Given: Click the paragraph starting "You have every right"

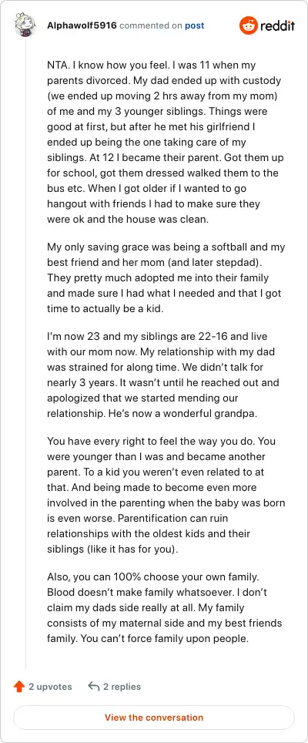Looking at the screenshot, I should pyautogui.click(x=166, y=495).
